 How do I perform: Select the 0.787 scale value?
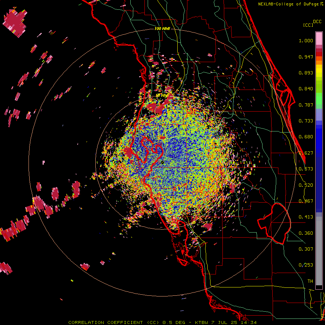click(x=306, y=105)
